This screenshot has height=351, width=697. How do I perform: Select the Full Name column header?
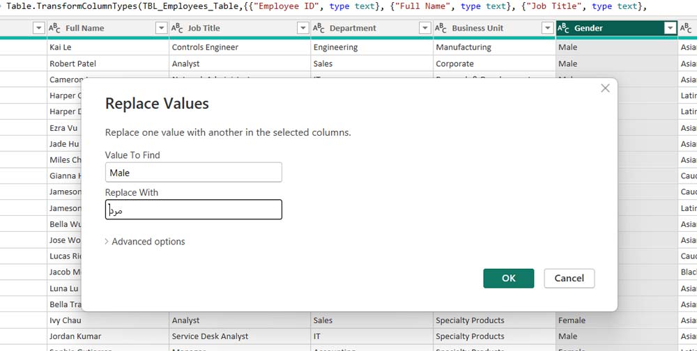pyautogui.click(x=108, y=29)
